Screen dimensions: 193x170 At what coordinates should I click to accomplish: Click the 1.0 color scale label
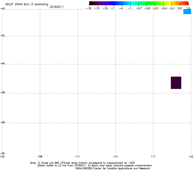pyautogui.click(x=188, y=8)
